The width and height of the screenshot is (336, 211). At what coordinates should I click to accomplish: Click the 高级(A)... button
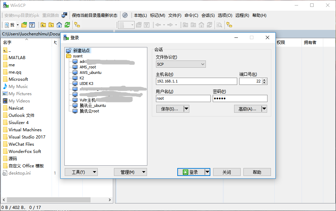248,109
